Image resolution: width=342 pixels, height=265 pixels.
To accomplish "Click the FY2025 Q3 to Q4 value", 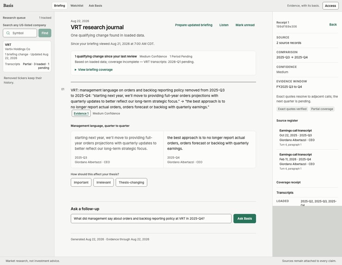I will pyautogui.click(x=289, y=87).
